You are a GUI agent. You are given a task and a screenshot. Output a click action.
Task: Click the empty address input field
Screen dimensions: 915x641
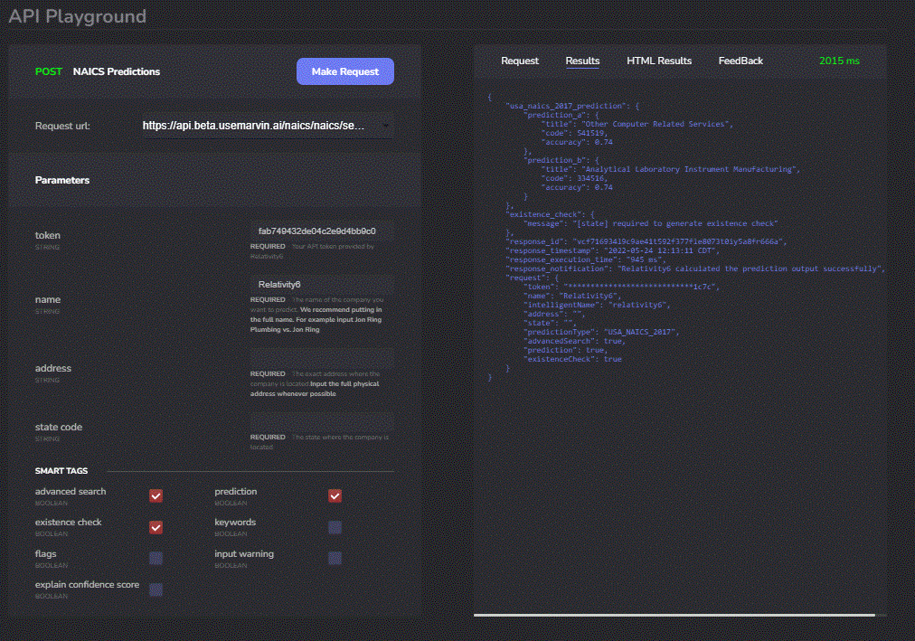pyautogui.click(x=322, y=358)
